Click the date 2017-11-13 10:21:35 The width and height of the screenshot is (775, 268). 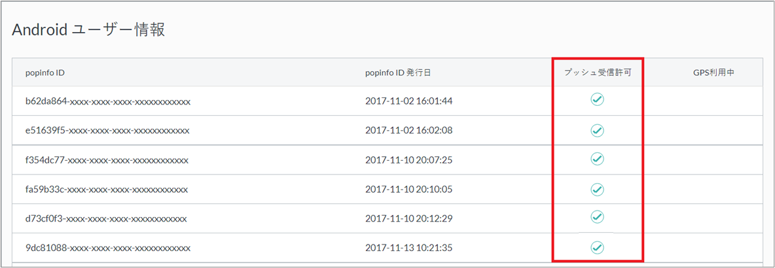point(408,248)
